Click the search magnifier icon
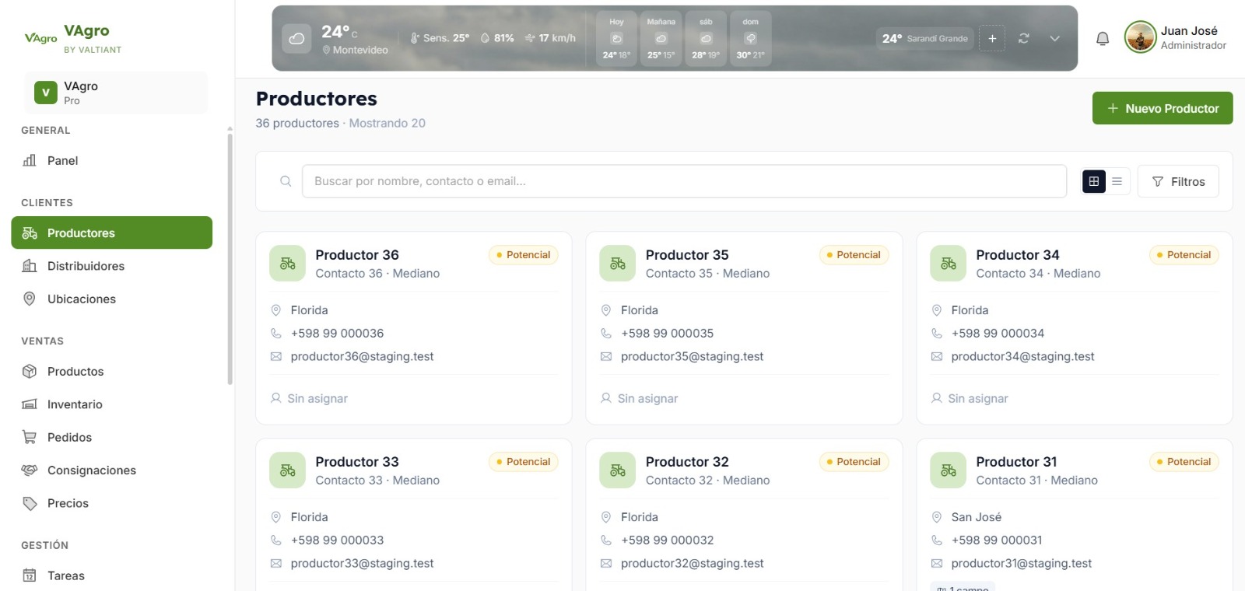This screenshot has height=591, width=1245. (x=286, y=181)
